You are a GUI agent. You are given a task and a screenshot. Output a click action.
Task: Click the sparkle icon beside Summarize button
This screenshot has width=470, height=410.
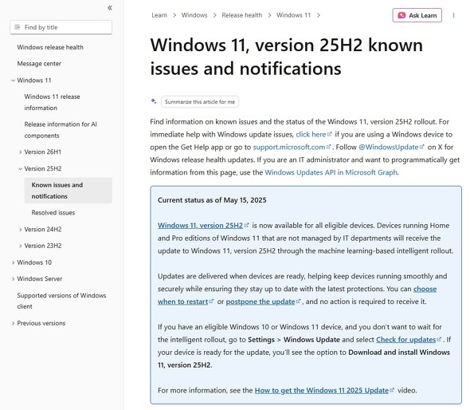click(154, 101)
